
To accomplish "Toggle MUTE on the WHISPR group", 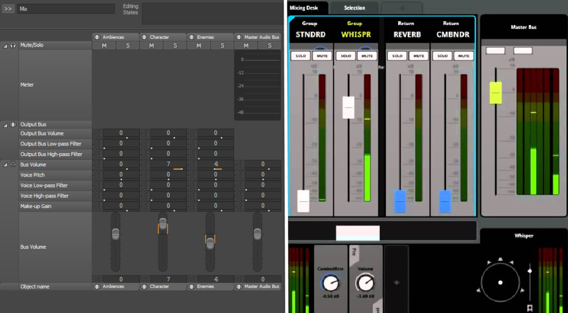I will tap(367, 56).
